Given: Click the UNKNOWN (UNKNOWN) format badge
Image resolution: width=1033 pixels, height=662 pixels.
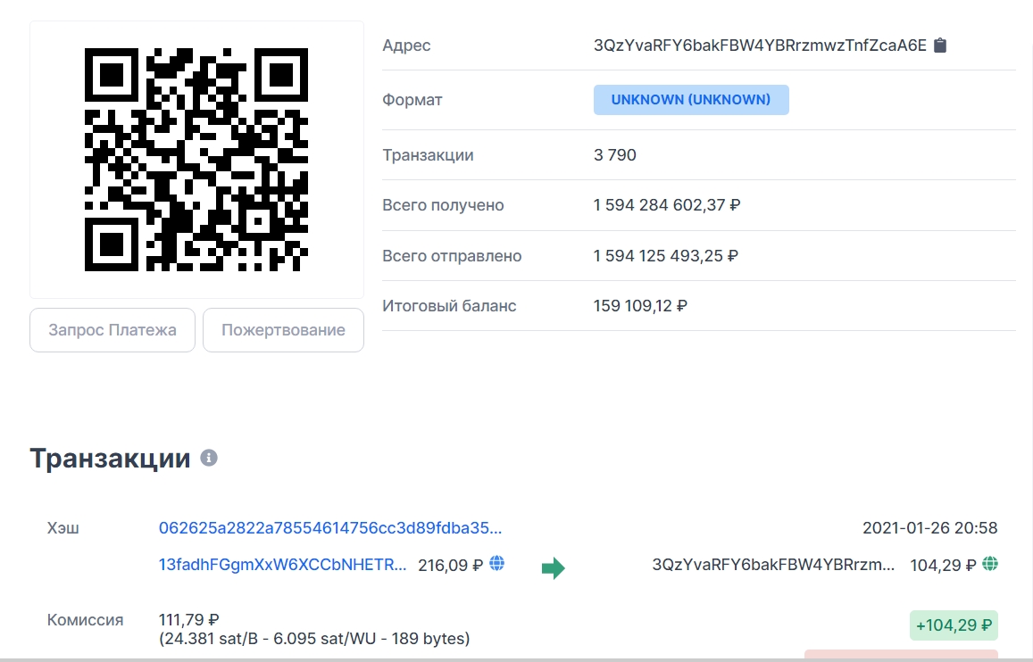Looking at the screenshot, I should point(690,100).
